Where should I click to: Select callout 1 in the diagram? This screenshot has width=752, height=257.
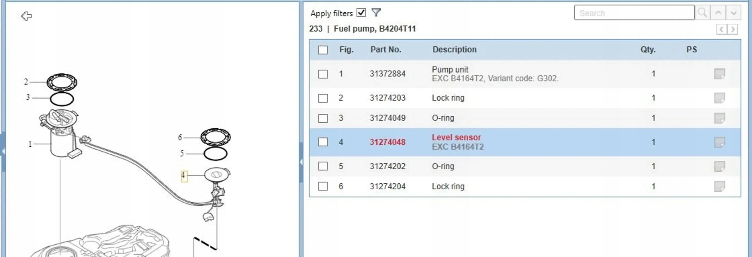click(30, 144)
